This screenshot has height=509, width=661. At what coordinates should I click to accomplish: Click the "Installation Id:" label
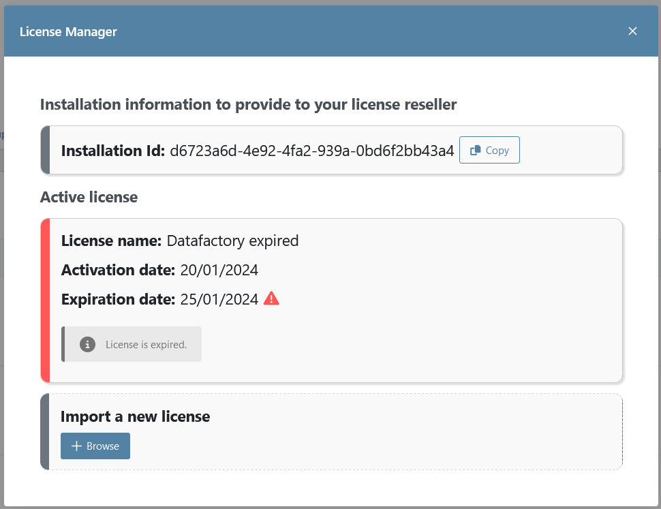(x=113, y=151)
